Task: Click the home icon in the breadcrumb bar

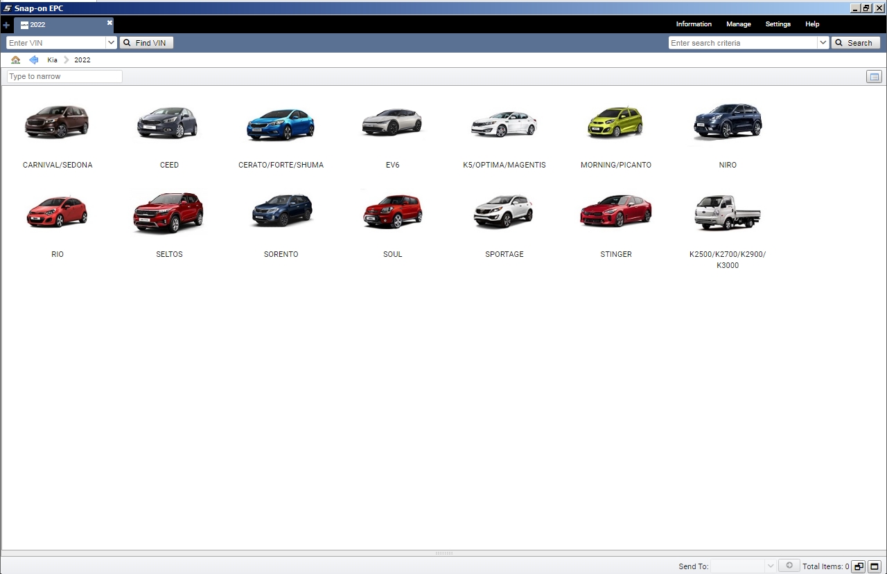Action: pos(15,60)
